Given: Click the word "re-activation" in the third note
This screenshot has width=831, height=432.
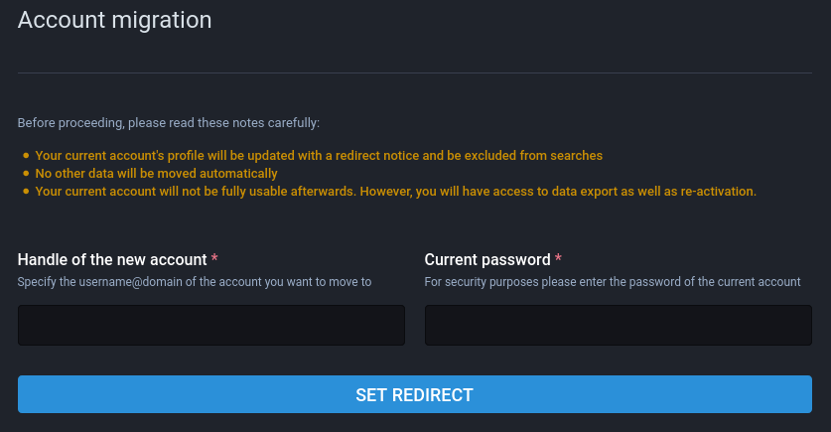Looking at the screenshot, I should [721, 192].
